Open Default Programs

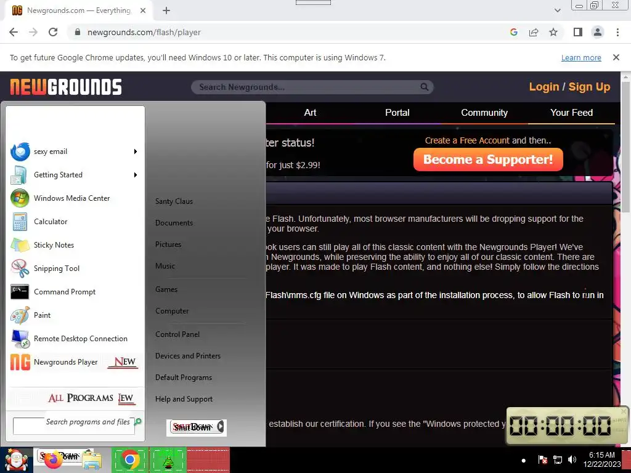click(x=184, y=378)
